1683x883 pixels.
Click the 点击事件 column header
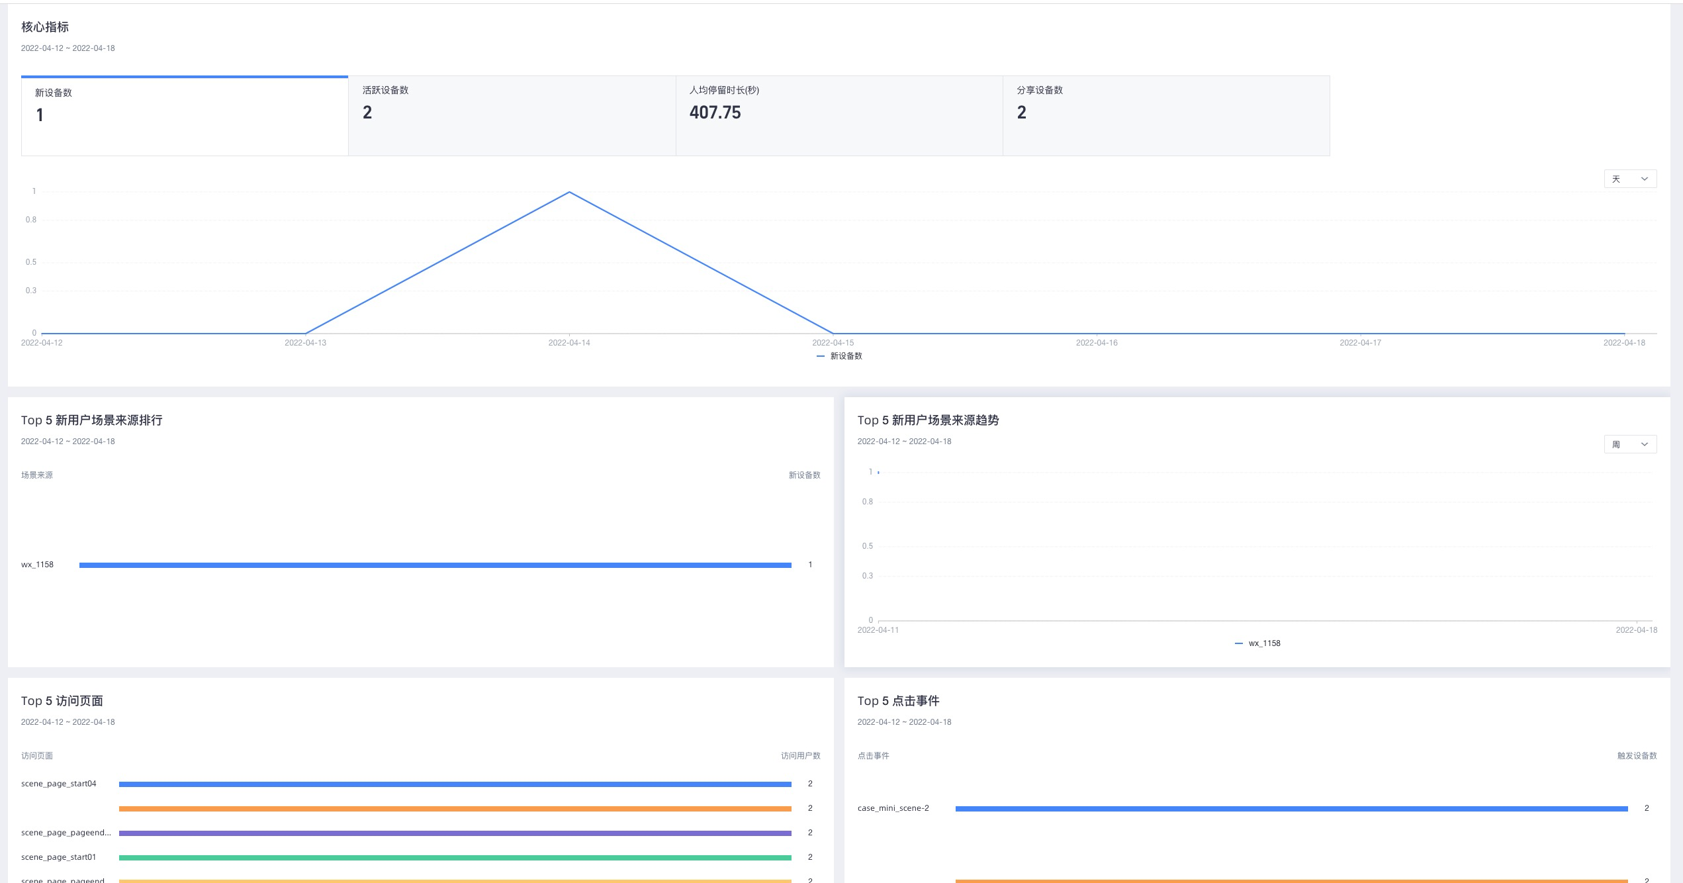[874, 756]
